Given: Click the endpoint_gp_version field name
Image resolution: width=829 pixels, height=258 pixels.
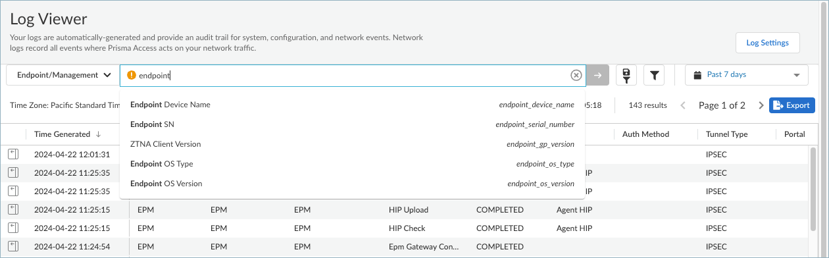Looking at the screenshot, I should pos(540,144).
